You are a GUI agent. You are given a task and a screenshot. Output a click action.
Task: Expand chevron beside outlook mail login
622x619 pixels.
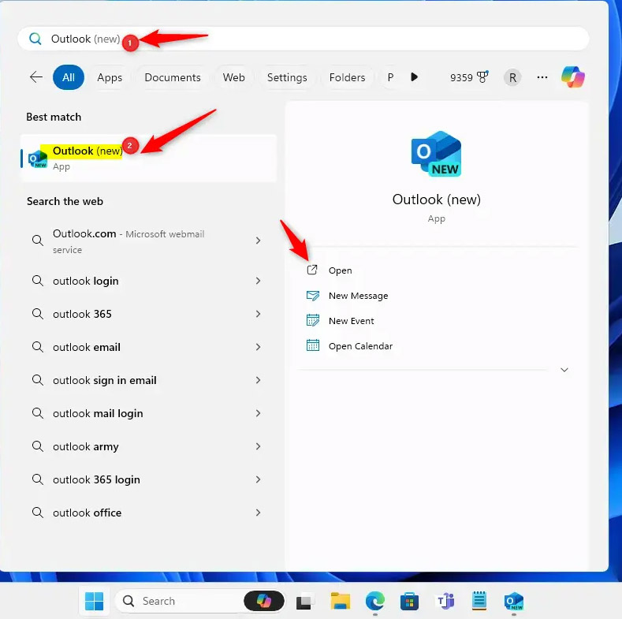(258, 413)
